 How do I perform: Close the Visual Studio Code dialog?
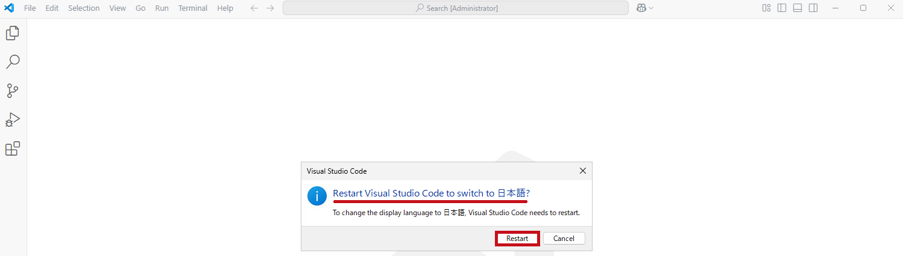tap(582, 171)
